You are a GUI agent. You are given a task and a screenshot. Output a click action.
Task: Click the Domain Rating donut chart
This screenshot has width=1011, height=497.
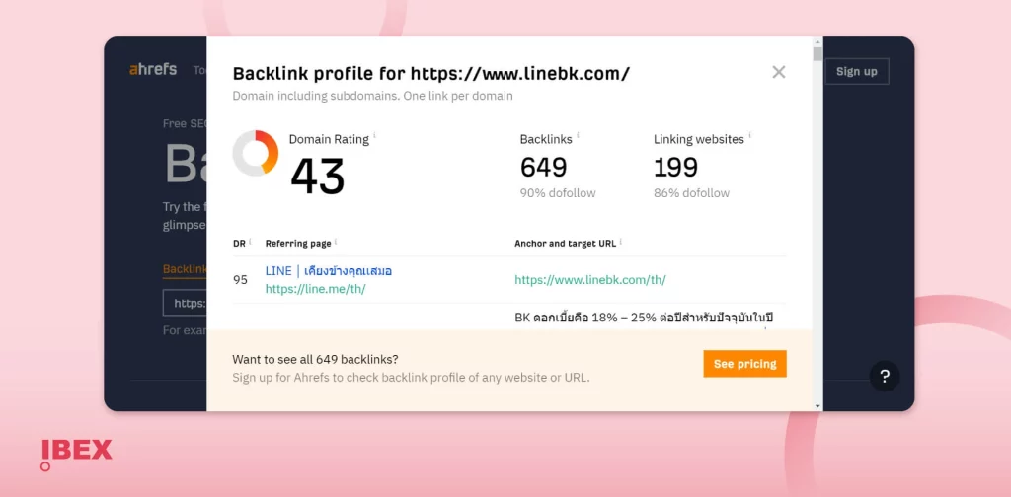tap(256, 153)
